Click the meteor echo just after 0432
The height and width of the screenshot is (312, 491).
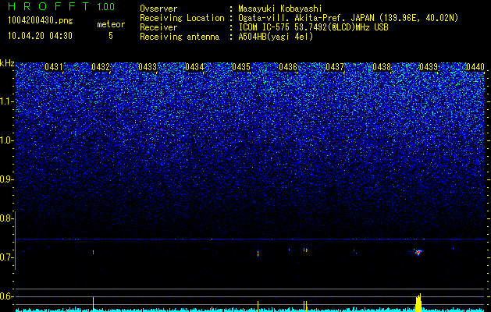coord(94,252)
